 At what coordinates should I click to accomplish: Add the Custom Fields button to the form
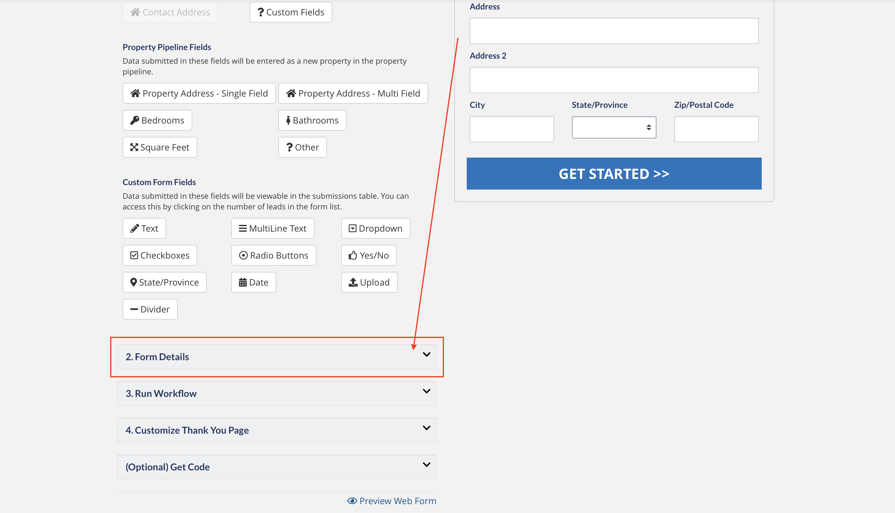[x=291, y=12]
